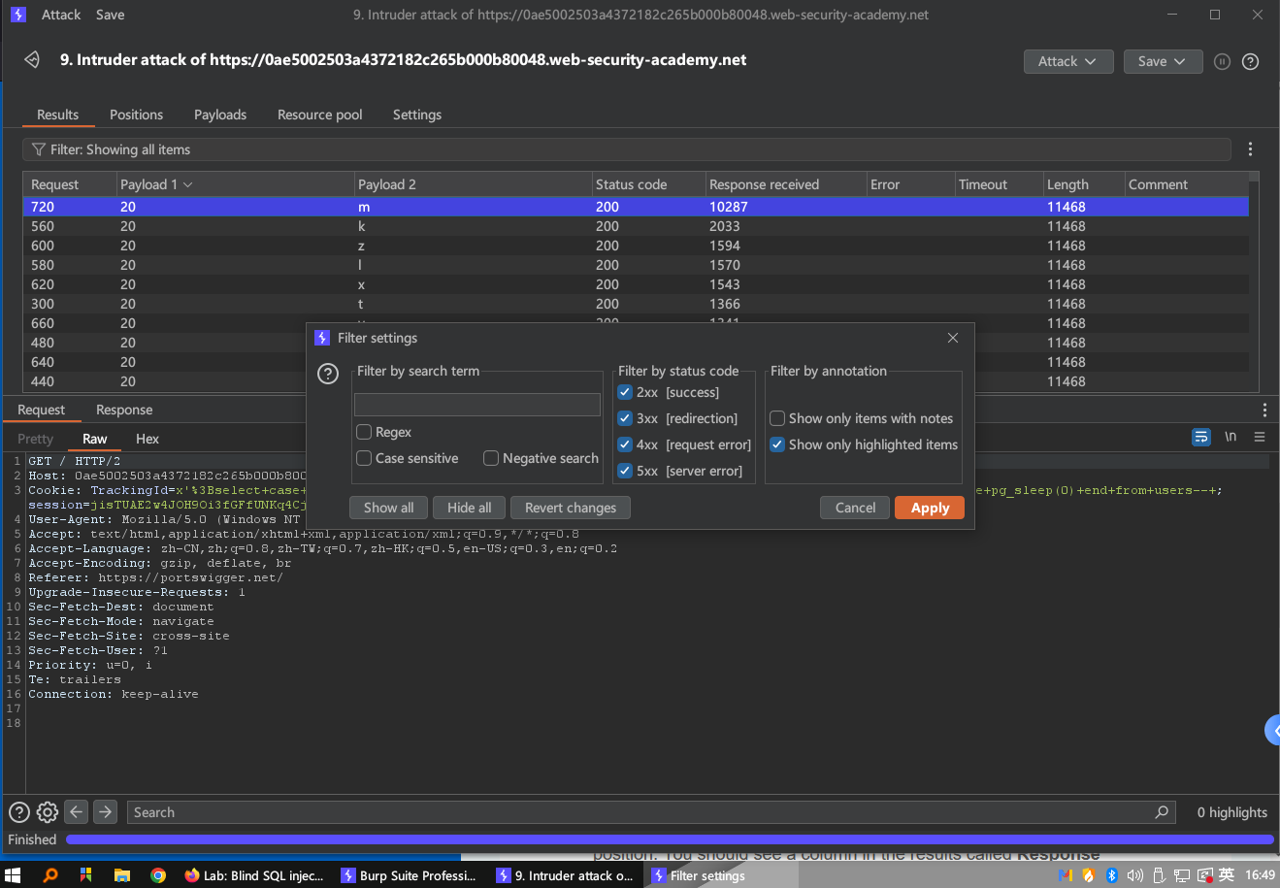Open Windows Start menu
The image size is (1280, 888).
(x=14, y=875)
